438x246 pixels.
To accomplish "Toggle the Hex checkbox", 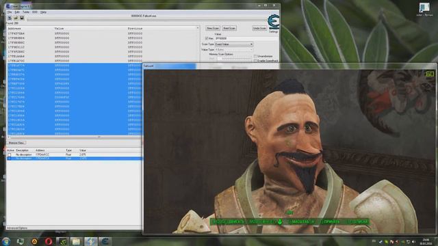I will 207,38.
